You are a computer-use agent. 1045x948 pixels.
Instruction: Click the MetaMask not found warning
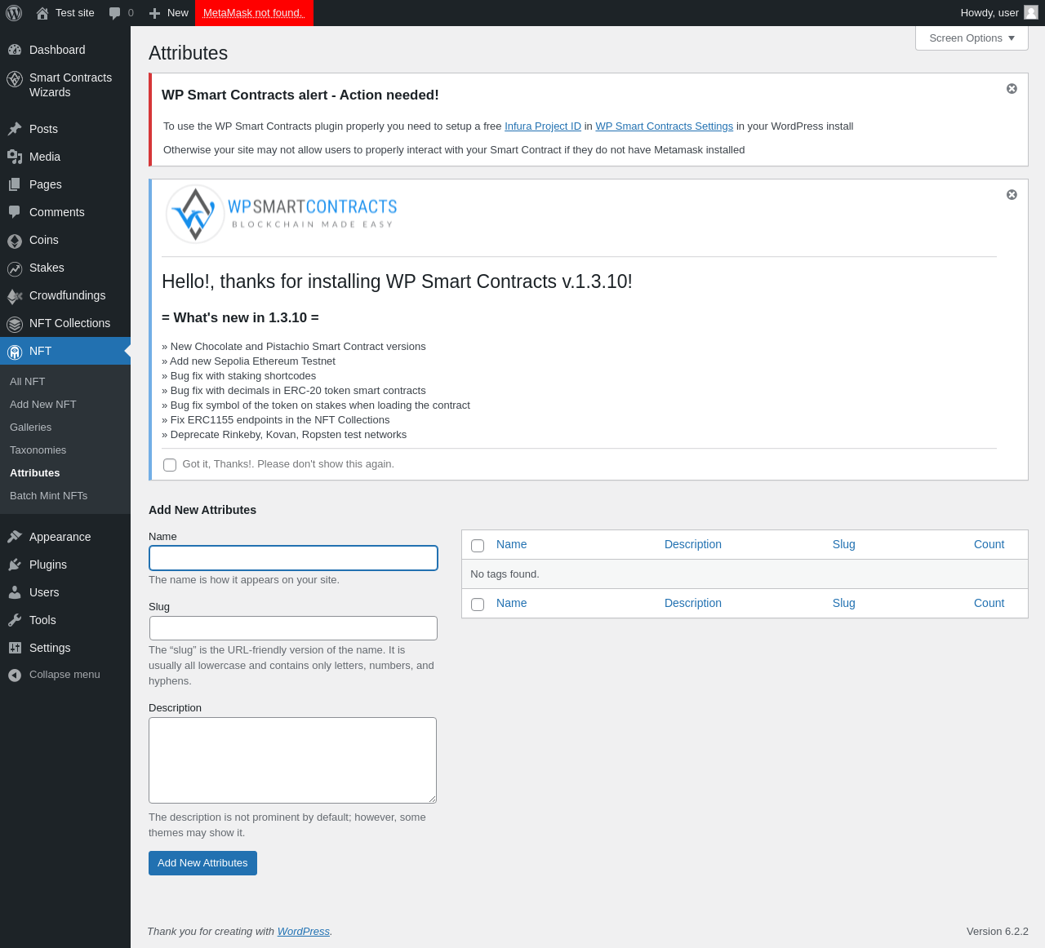[254, 13]
